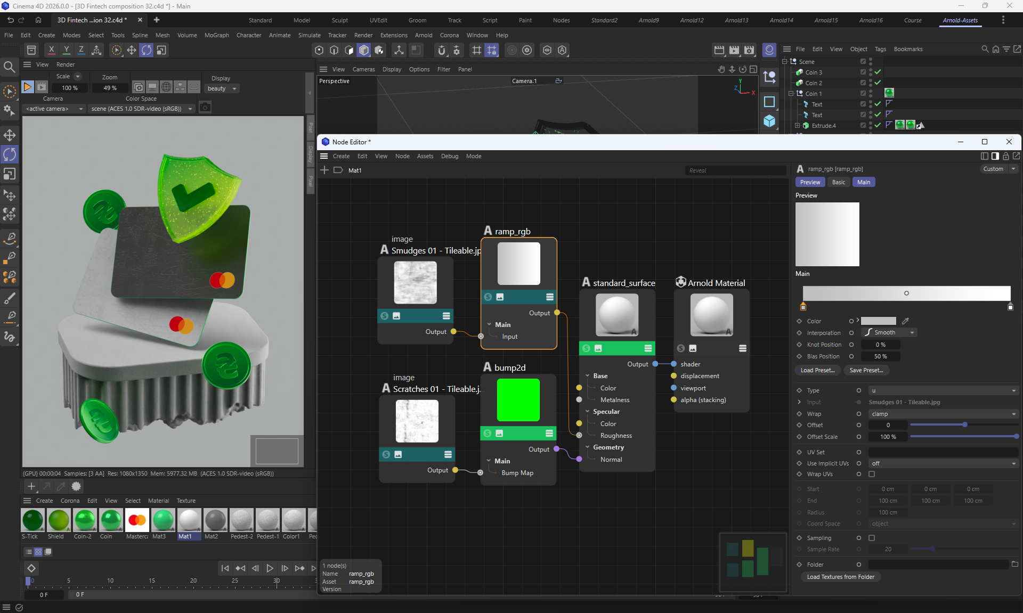Screen dimensions: 1023x613
Task: Open the MoGraph menu
Action: coord(216,35)
